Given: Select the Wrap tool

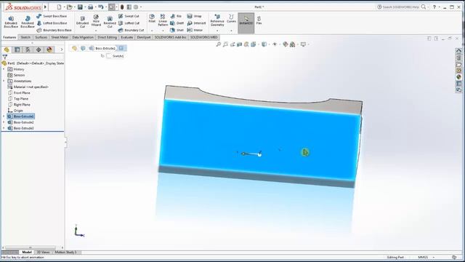Looking at the screenshot, I should (x=195, y=16).
